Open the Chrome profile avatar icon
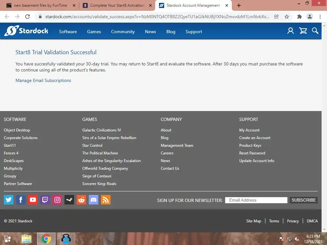The width and height of the screenshot is (327, 245). pos(310,17)
